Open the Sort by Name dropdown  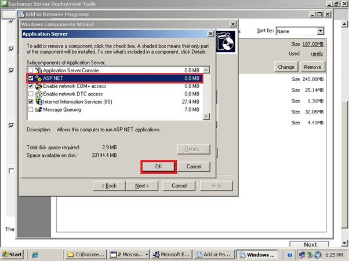point(320,31)
